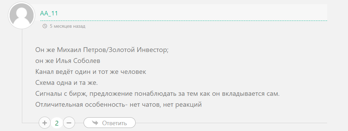Reply using the Ответить button
348x131 pixels.
click(109, 123)
